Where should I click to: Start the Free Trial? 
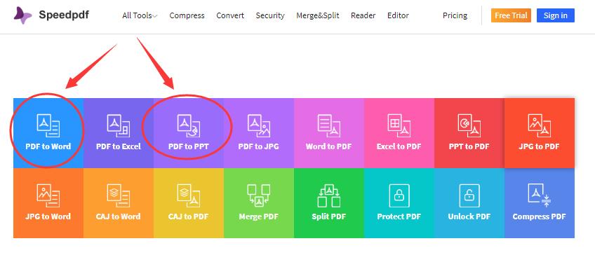511,15
